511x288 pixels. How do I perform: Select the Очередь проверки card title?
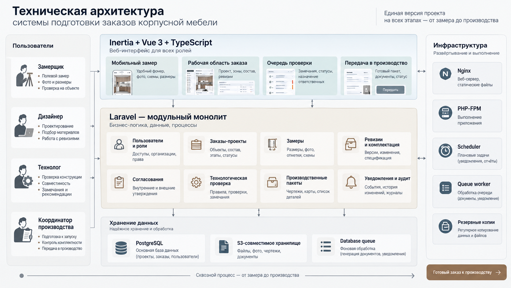click(x=289, y=63)
